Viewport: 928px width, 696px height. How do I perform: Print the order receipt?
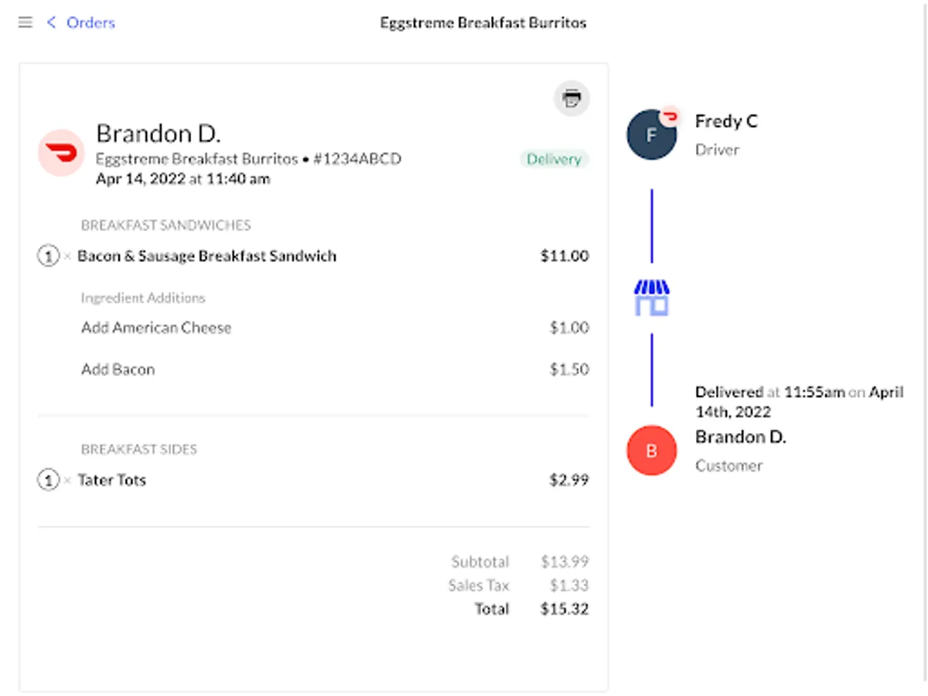coord(571,98)
